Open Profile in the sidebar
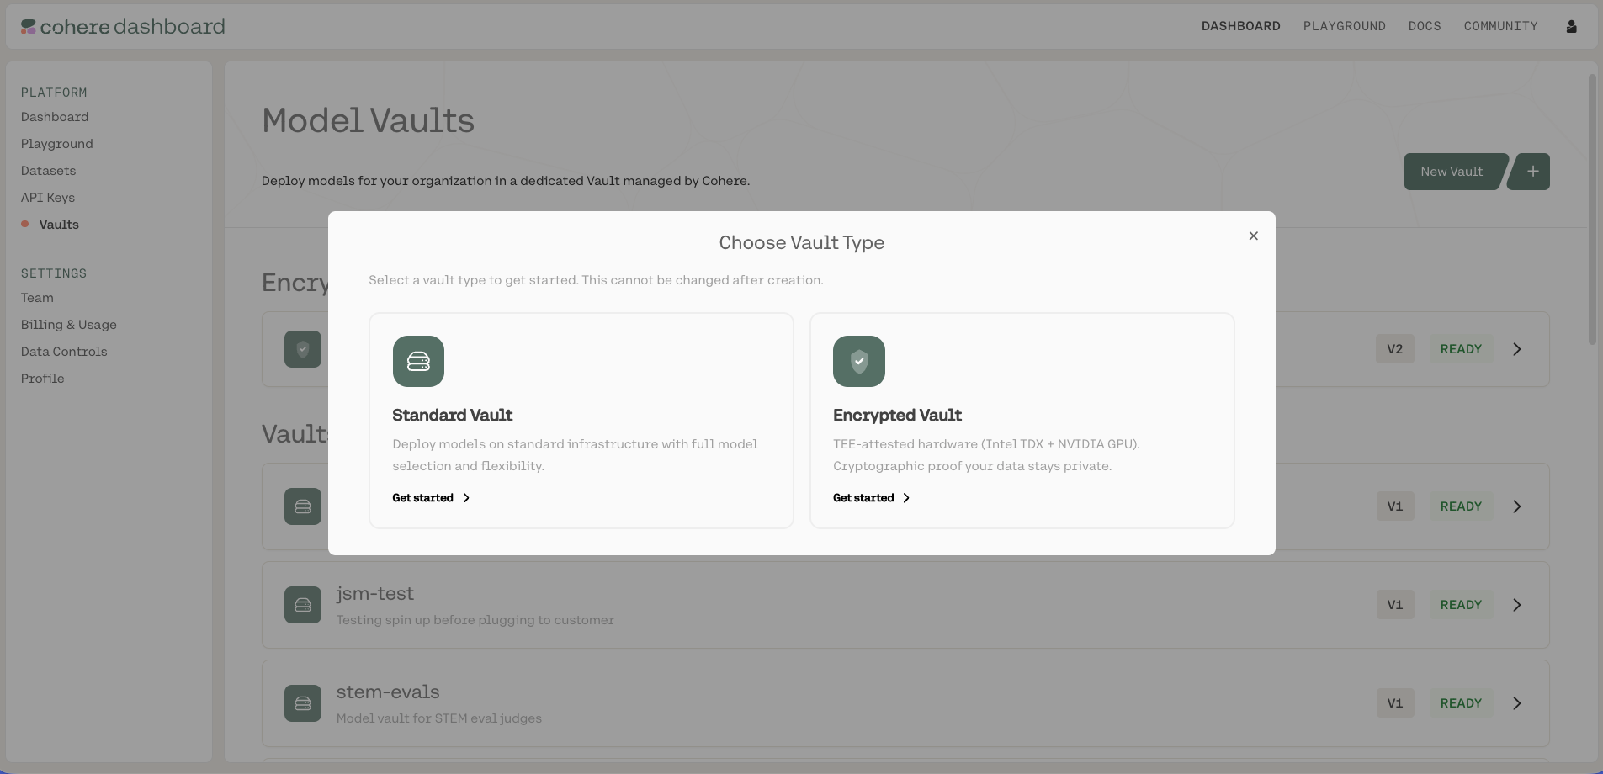1603x774 pixels. 43,379
